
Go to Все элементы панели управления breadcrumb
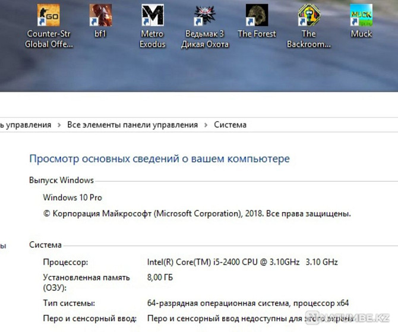tap(132, 125)
